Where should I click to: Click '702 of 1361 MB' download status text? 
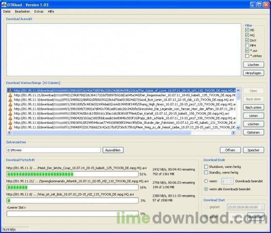[x=163, y=174]
